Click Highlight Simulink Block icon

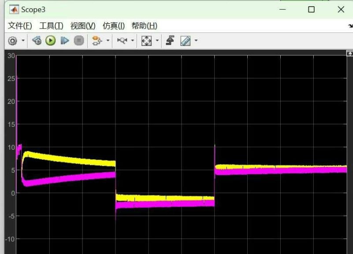point(97,40)
